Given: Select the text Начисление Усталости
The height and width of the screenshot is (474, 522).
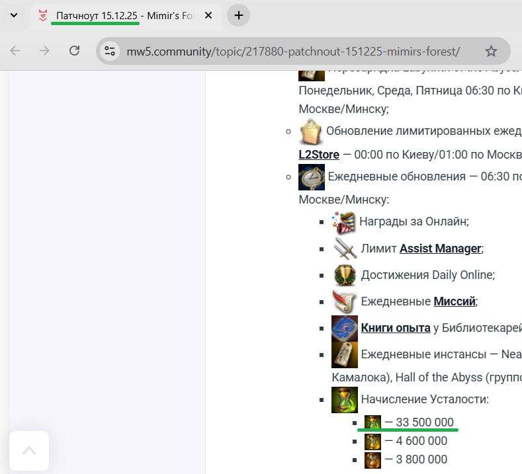Looking at the screenshot, I should 423,399.
